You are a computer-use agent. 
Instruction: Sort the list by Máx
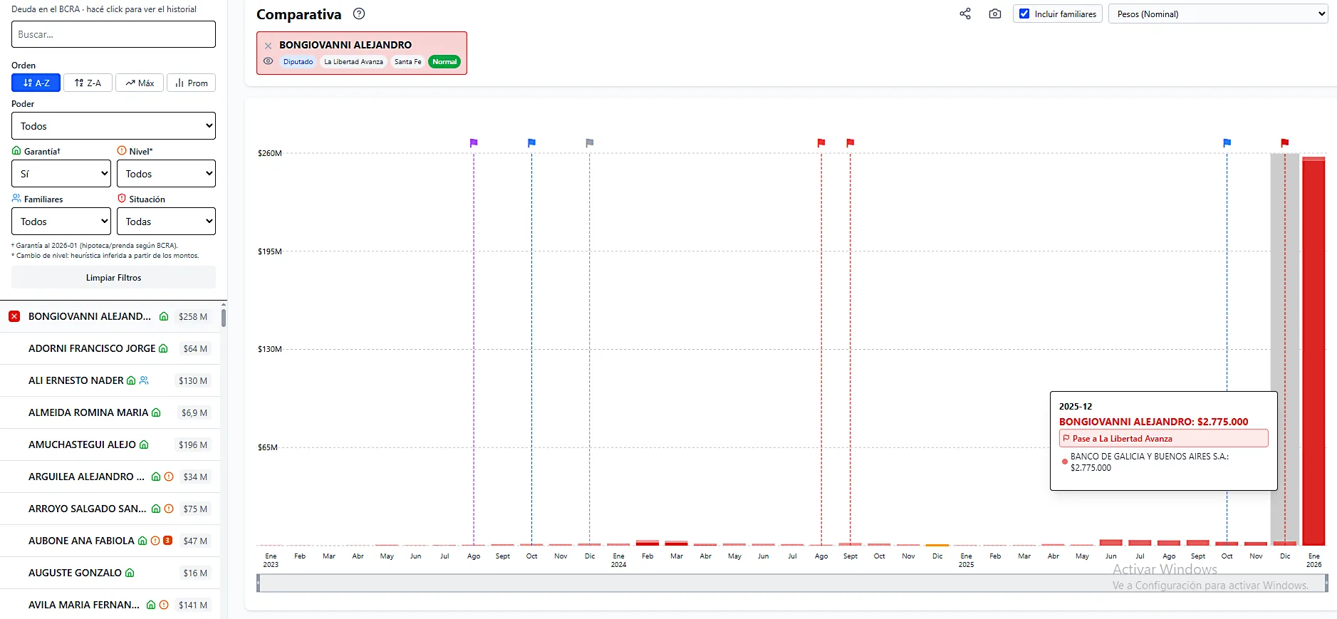pos(140,83)
